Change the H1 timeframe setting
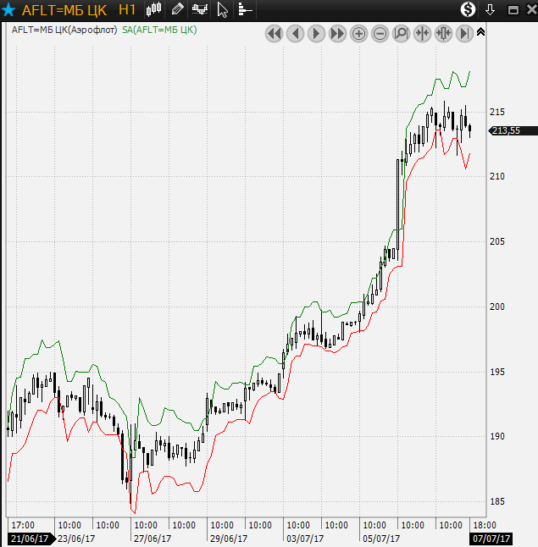This screenshot has width=538, height=547. tap(127, 10)
